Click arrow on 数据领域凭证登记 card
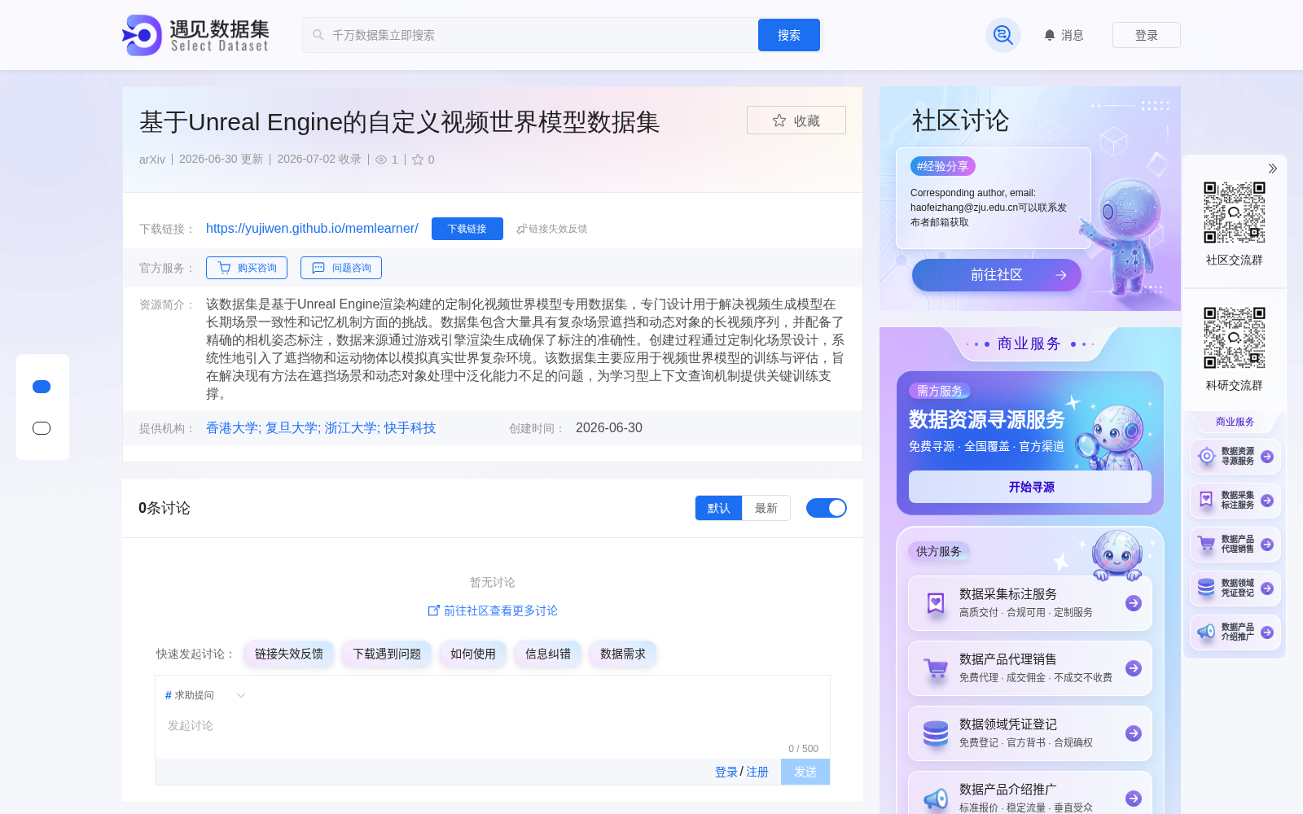 pyautogui.click(x=1134, y=733)
